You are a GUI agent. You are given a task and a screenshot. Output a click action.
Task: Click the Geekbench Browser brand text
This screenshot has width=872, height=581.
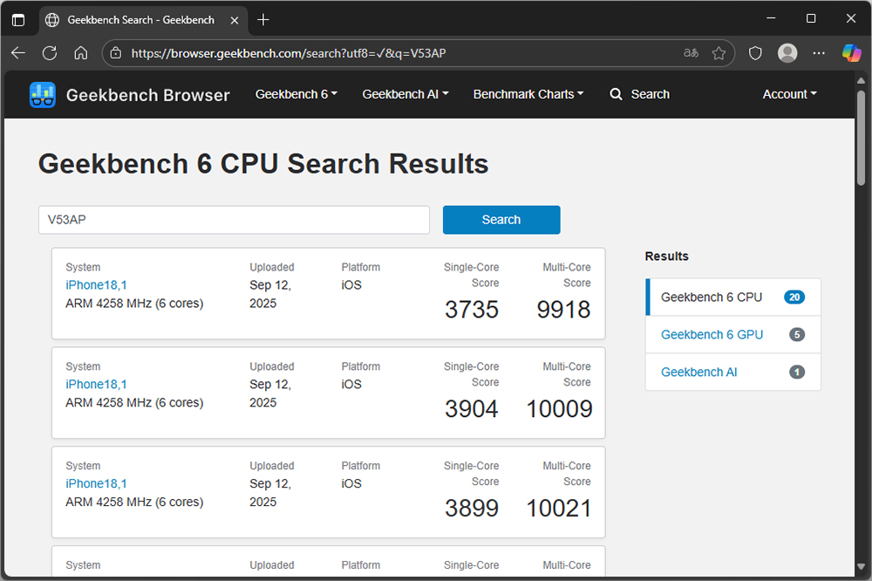click(148, 95)
